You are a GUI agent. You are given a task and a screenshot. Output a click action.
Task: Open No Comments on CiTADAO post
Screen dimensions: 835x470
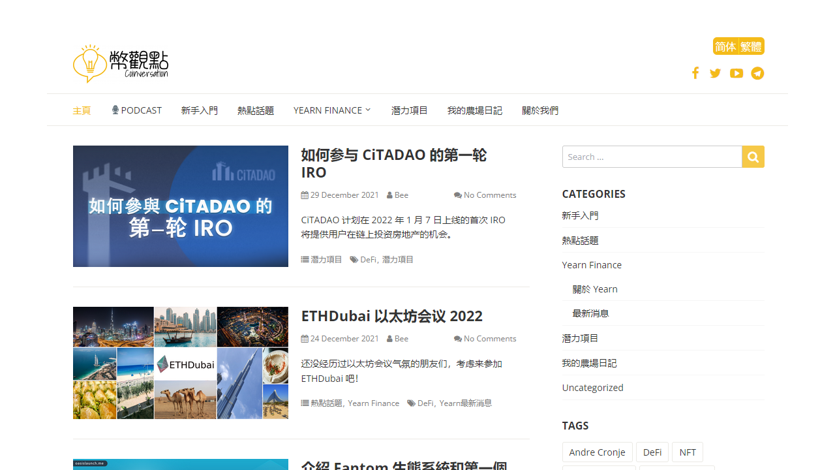click(490, 195)
